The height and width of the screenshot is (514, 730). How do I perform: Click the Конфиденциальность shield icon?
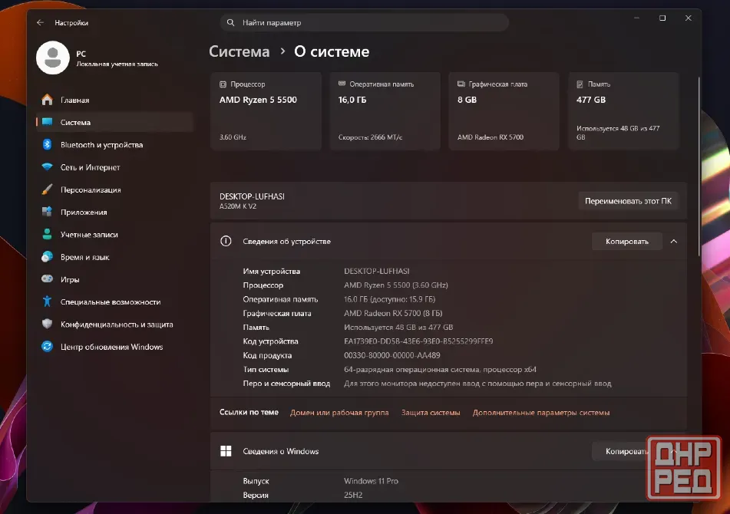click(x=47, y=324)
